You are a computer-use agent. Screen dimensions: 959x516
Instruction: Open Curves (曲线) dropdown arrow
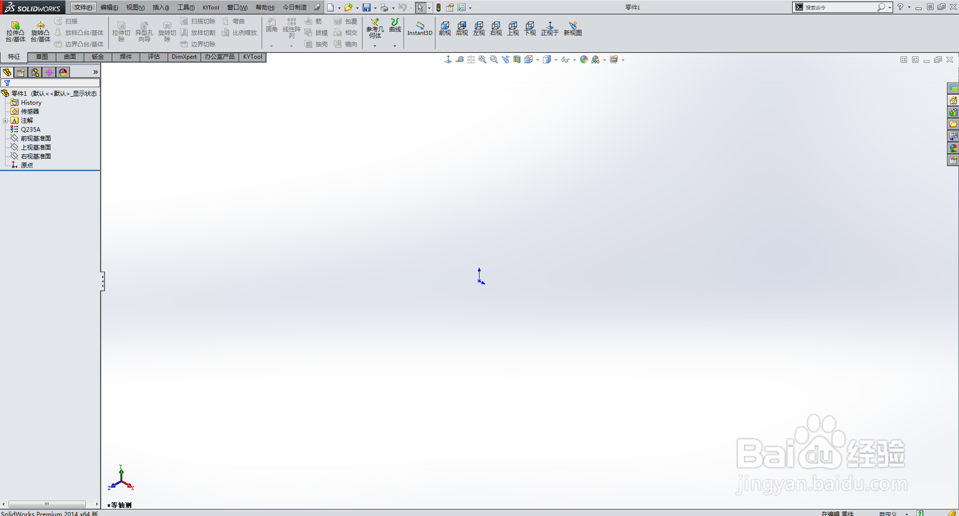point(395,46)
